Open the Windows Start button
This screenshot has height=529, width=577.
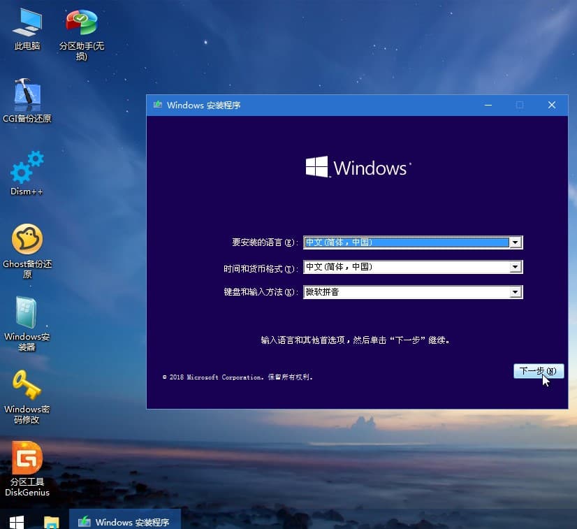(x=17, y=521)
